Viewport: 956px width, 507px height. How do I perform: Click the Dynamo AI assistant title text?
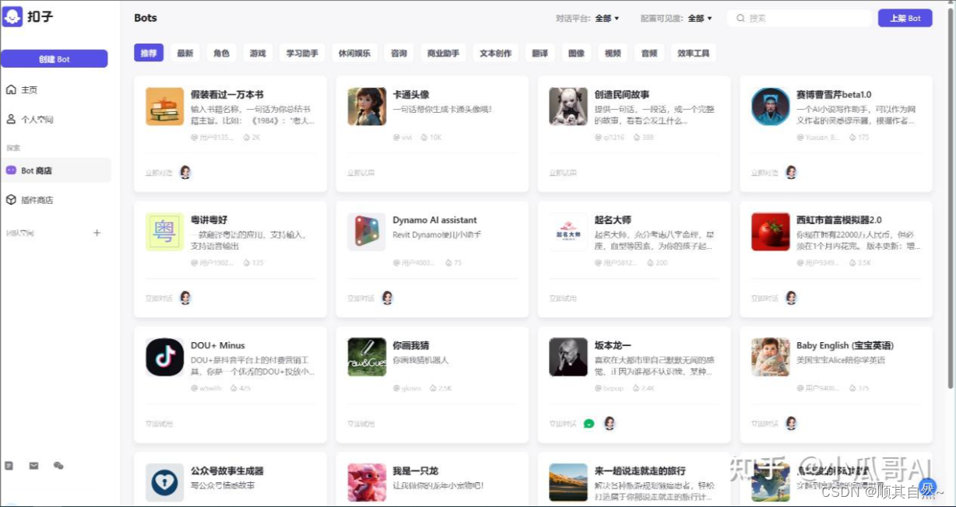(x=434, y=220)
